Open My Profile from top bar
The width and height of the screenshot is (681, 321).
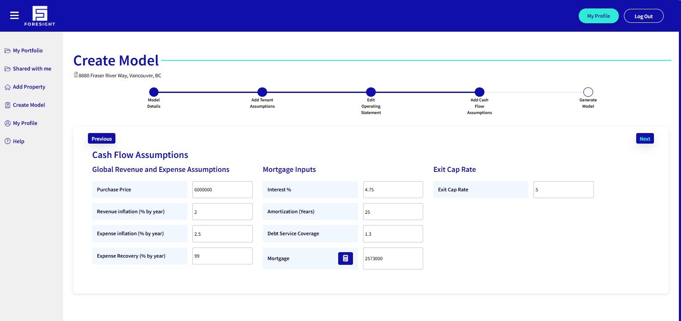[x=598, y=16]
